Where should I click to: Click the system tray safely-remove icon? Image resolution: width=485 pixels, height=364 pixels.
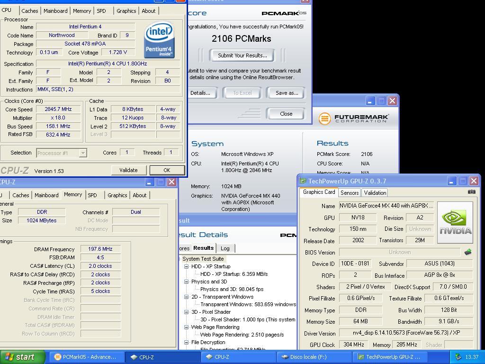(x=458, y=357)
